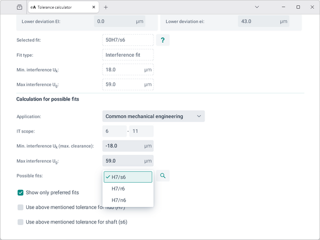
Task: Add a new tab with plus icon
Action: pyautogui.click(x=106, y=7)
